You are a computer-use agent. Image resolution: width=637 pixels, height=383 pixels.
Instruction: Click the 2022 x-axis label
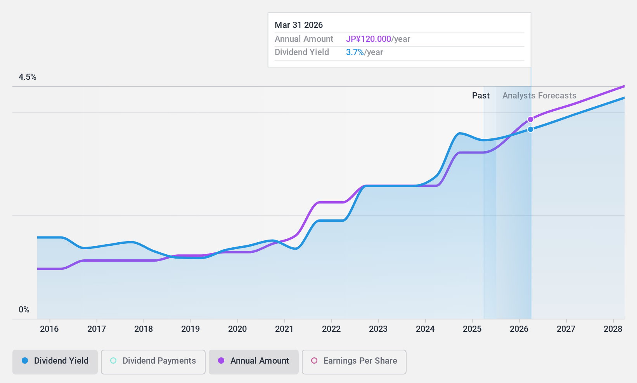331,329
